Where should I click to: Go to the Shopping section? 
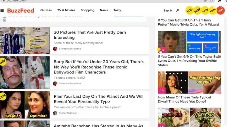pos(88,10)
